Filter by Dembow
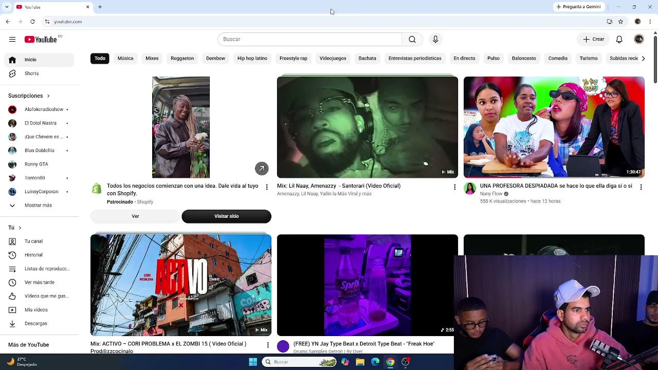Screen dimensions: 658x370 (216, 59)
